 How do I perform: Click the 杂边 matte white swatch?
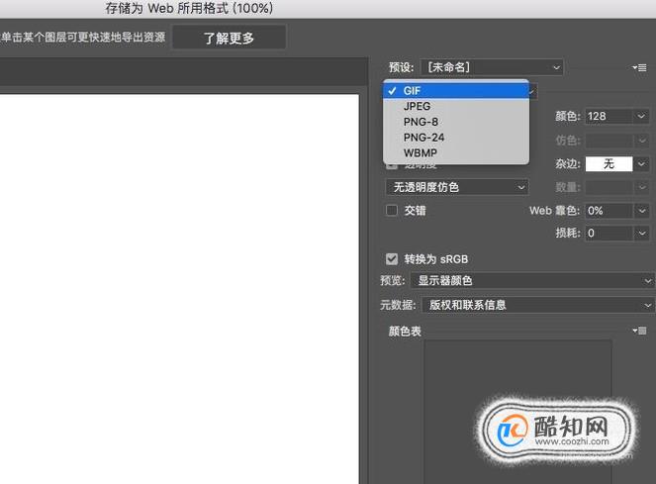click(609, 163)
